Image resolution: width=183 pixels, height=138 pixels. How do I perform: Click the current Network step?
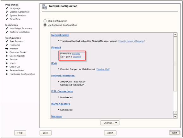click(x=14, y=49)
